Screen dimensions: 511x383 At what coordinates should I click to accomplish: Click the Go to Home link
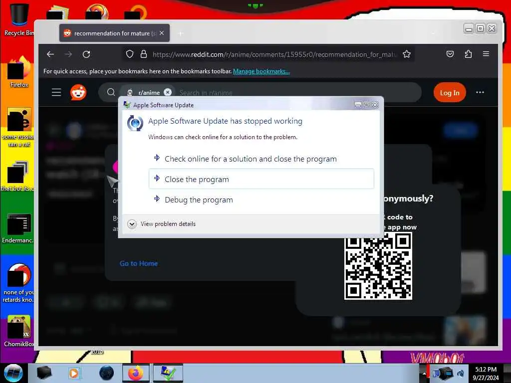139,263
